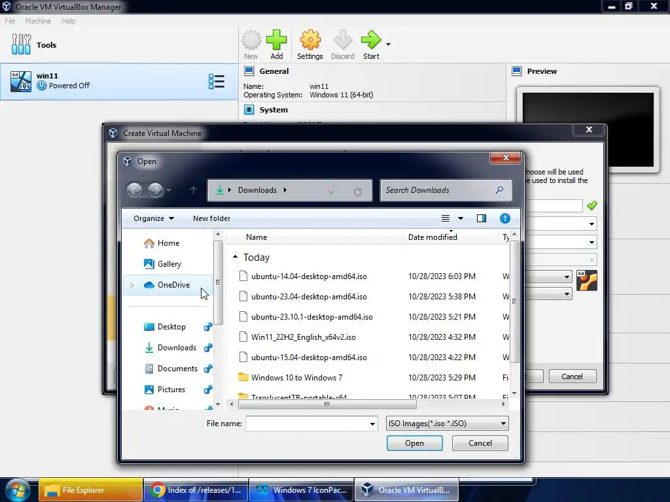Screen dimensions: 670x502
Task: Expand the address bar history dropdown
Action: point(330,192)
